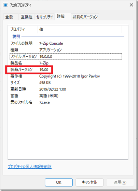Click the 値 column header
Image resolution: width=138 pixels, height=191 pixels.
tap(80, 29)
